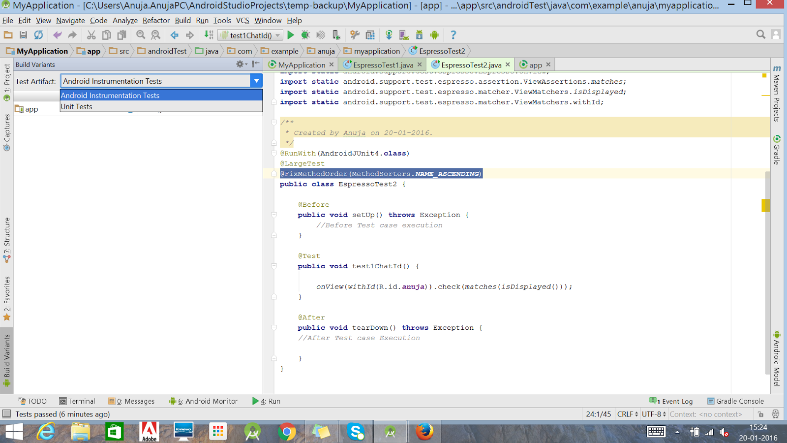787x443 pixels.
Task: Select Android Instrumentation Tests option
Action: coord(110,95)
